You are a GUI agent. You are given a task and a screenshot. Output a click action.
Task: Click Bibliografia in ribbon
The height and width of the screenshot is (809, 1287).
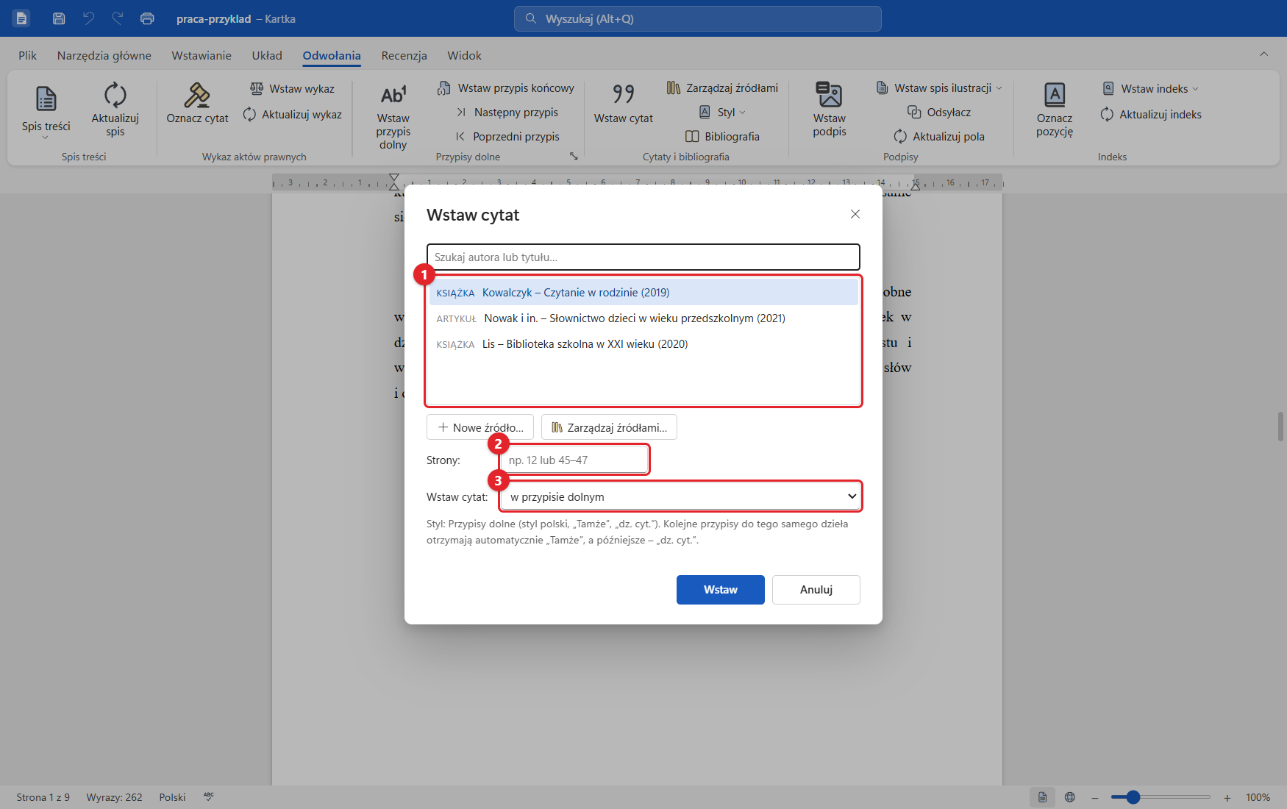click(722, 137)
